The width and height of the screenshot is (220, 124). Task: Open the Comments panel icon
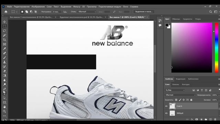(x=160, y=25)
